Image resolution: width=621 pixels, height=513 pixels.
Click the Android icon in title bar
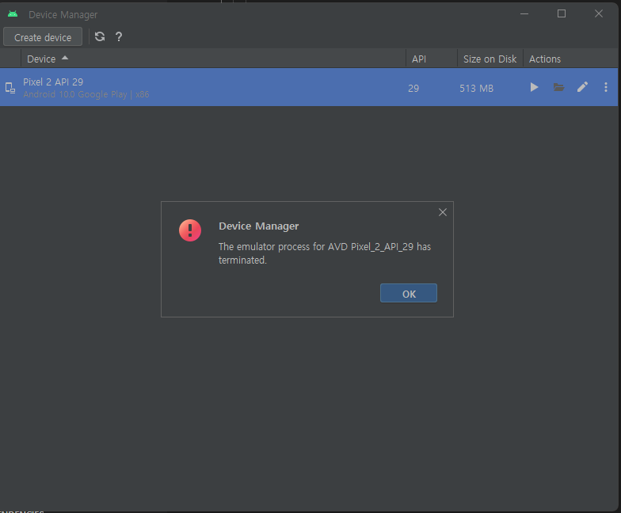pos(13,14)
